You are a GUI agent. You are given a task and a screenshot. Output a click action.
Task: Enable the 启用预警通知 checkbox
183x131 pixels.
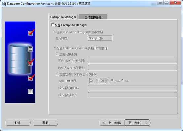coord(57,54)
